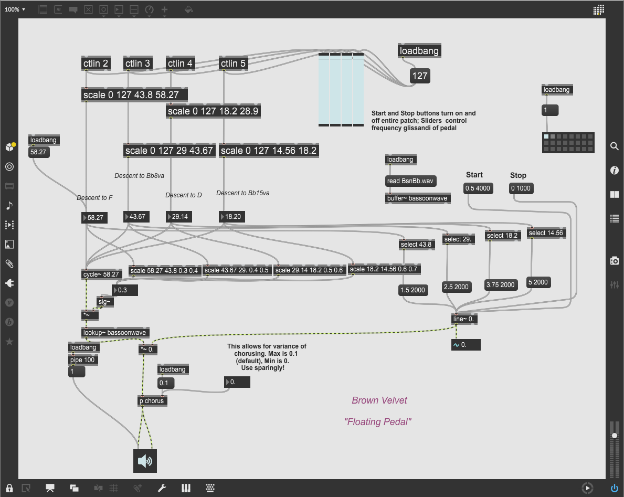Image resolution: width=624 pixels, height=497 pixels.
Task: Toggle the grid display in bottom toolbar
Action: 114,488
